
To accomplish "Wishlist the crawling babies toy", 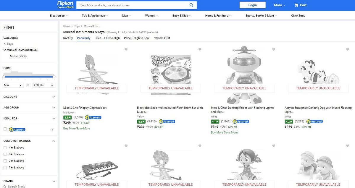I will [x=348, y=146].
